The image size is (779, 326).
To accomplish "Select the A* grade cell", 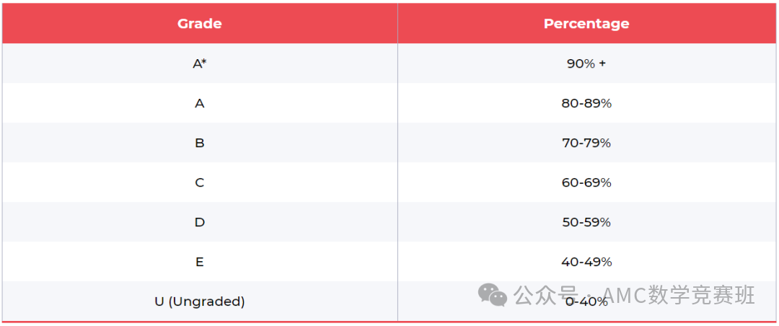I will pos(200,63).
